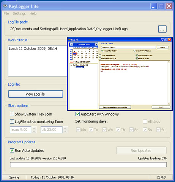Screen dimensions: 175x182
Task: Click the search text field in LogFile
Action: point(128,47)
